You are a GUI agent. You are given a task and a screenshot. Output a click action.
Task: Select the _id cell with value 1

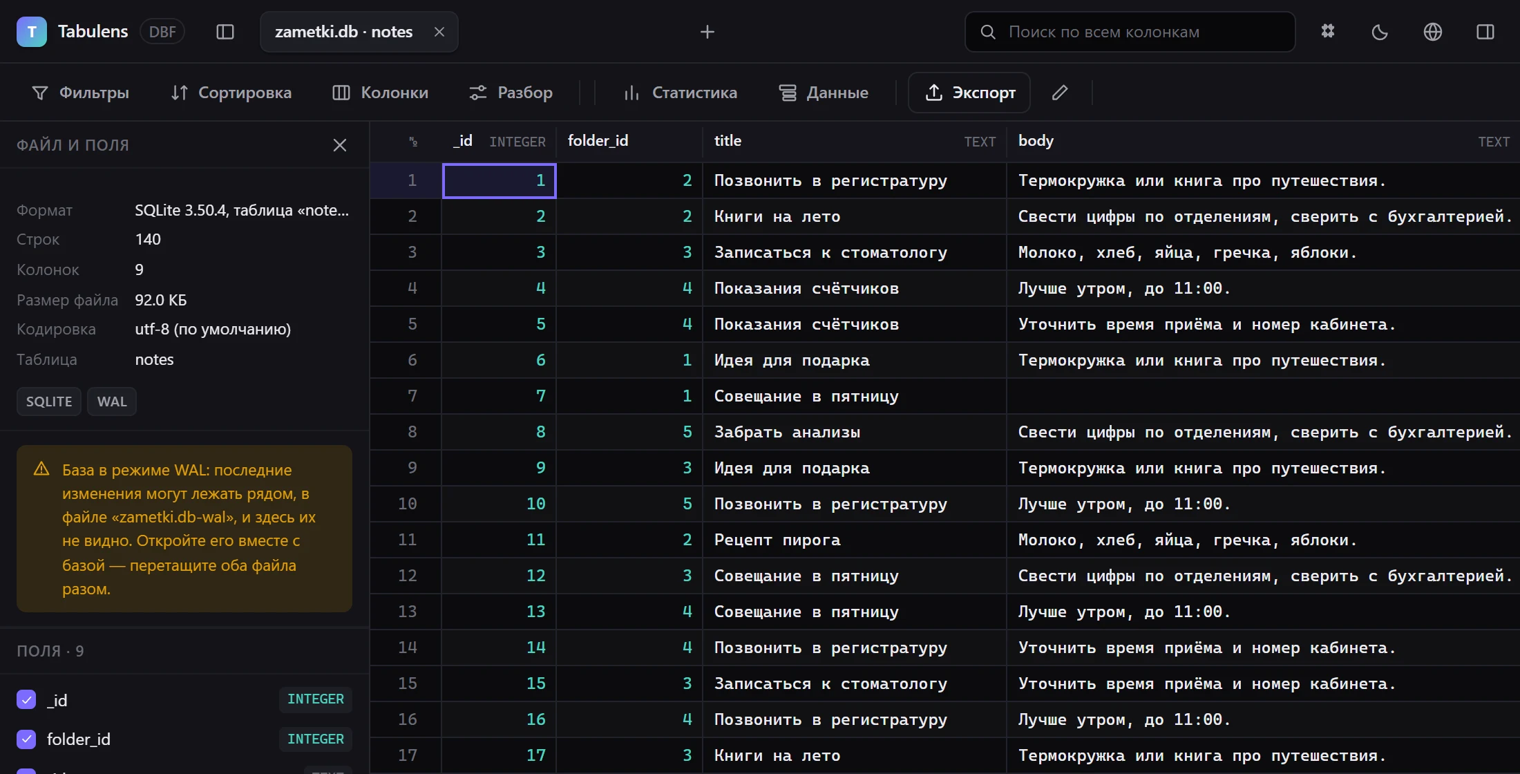click(x=500, y=180)
